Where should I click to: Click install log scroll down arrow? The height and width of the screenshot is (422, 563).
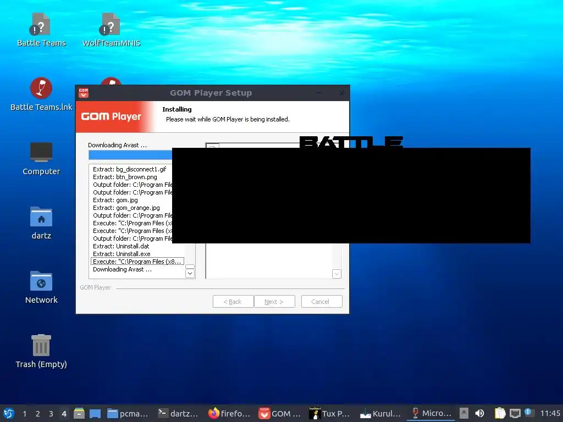click(190, 274)
